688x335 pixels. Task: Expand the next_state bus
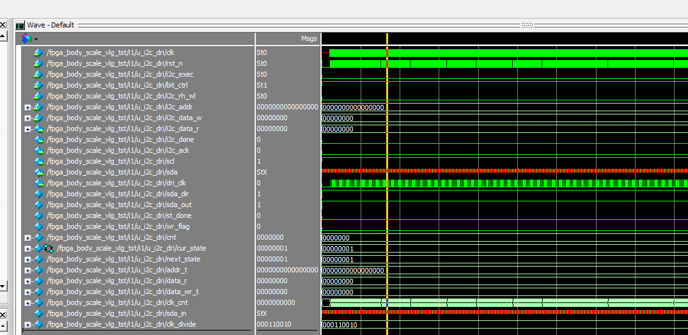point(27,260)
